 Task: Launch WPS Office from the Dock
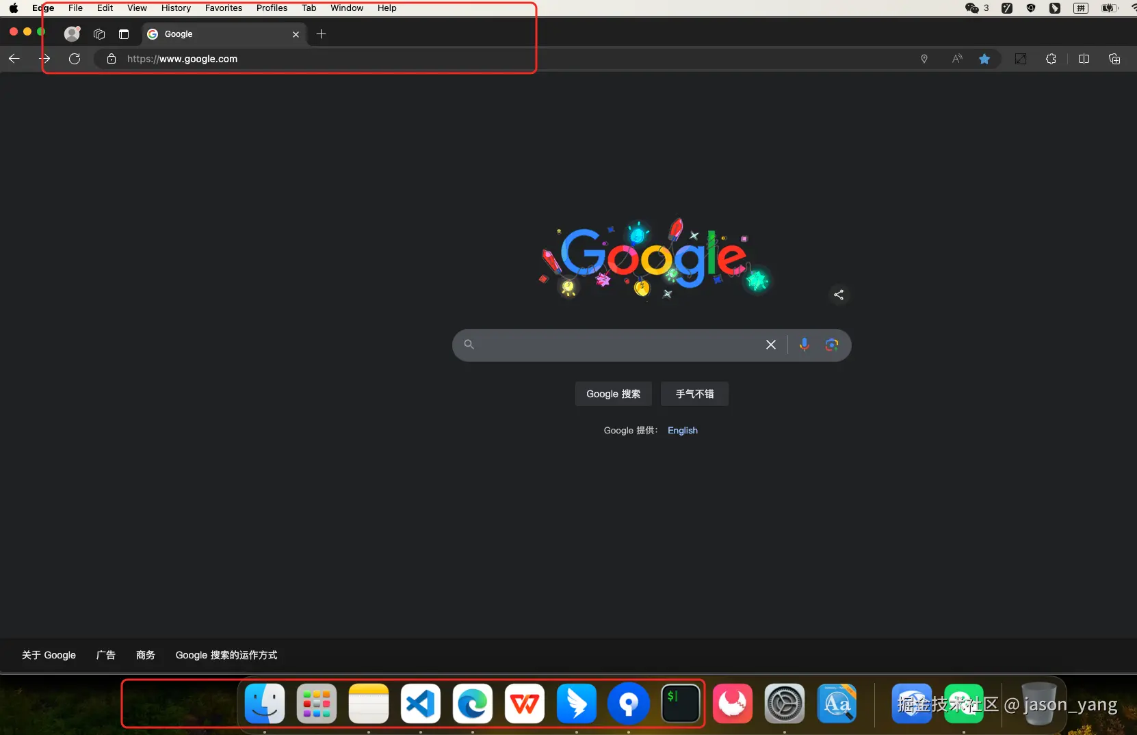pos(525,704)
